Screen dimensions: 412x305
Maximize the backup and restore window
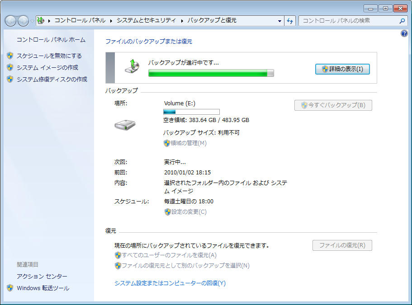pyautogui.click(x=385, y=9)
